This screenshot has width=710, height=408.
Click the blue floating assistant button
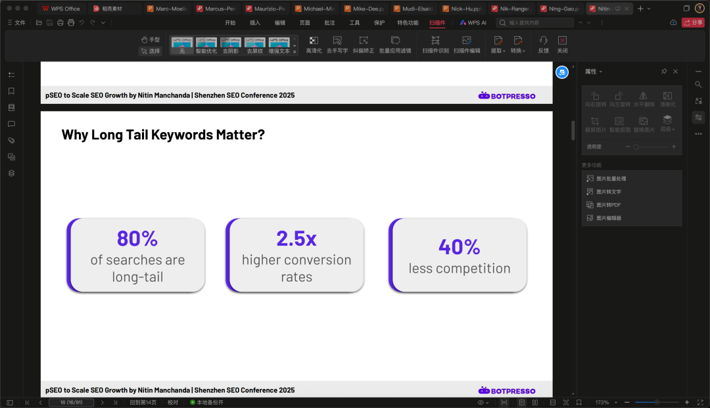pos(562,72)
